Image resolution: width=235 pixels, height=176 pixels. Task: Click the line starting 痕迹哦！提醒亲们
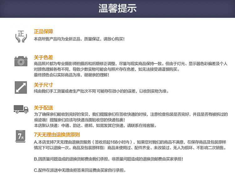click(80, 120)
